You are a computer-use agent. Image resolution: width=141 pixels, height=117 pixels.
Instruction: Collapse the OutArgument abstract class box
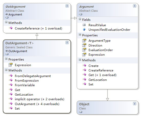tap(67, 6)
